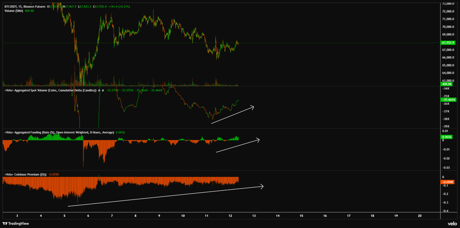Click the 0.0036 value in Funding legend

coord(120,132)
